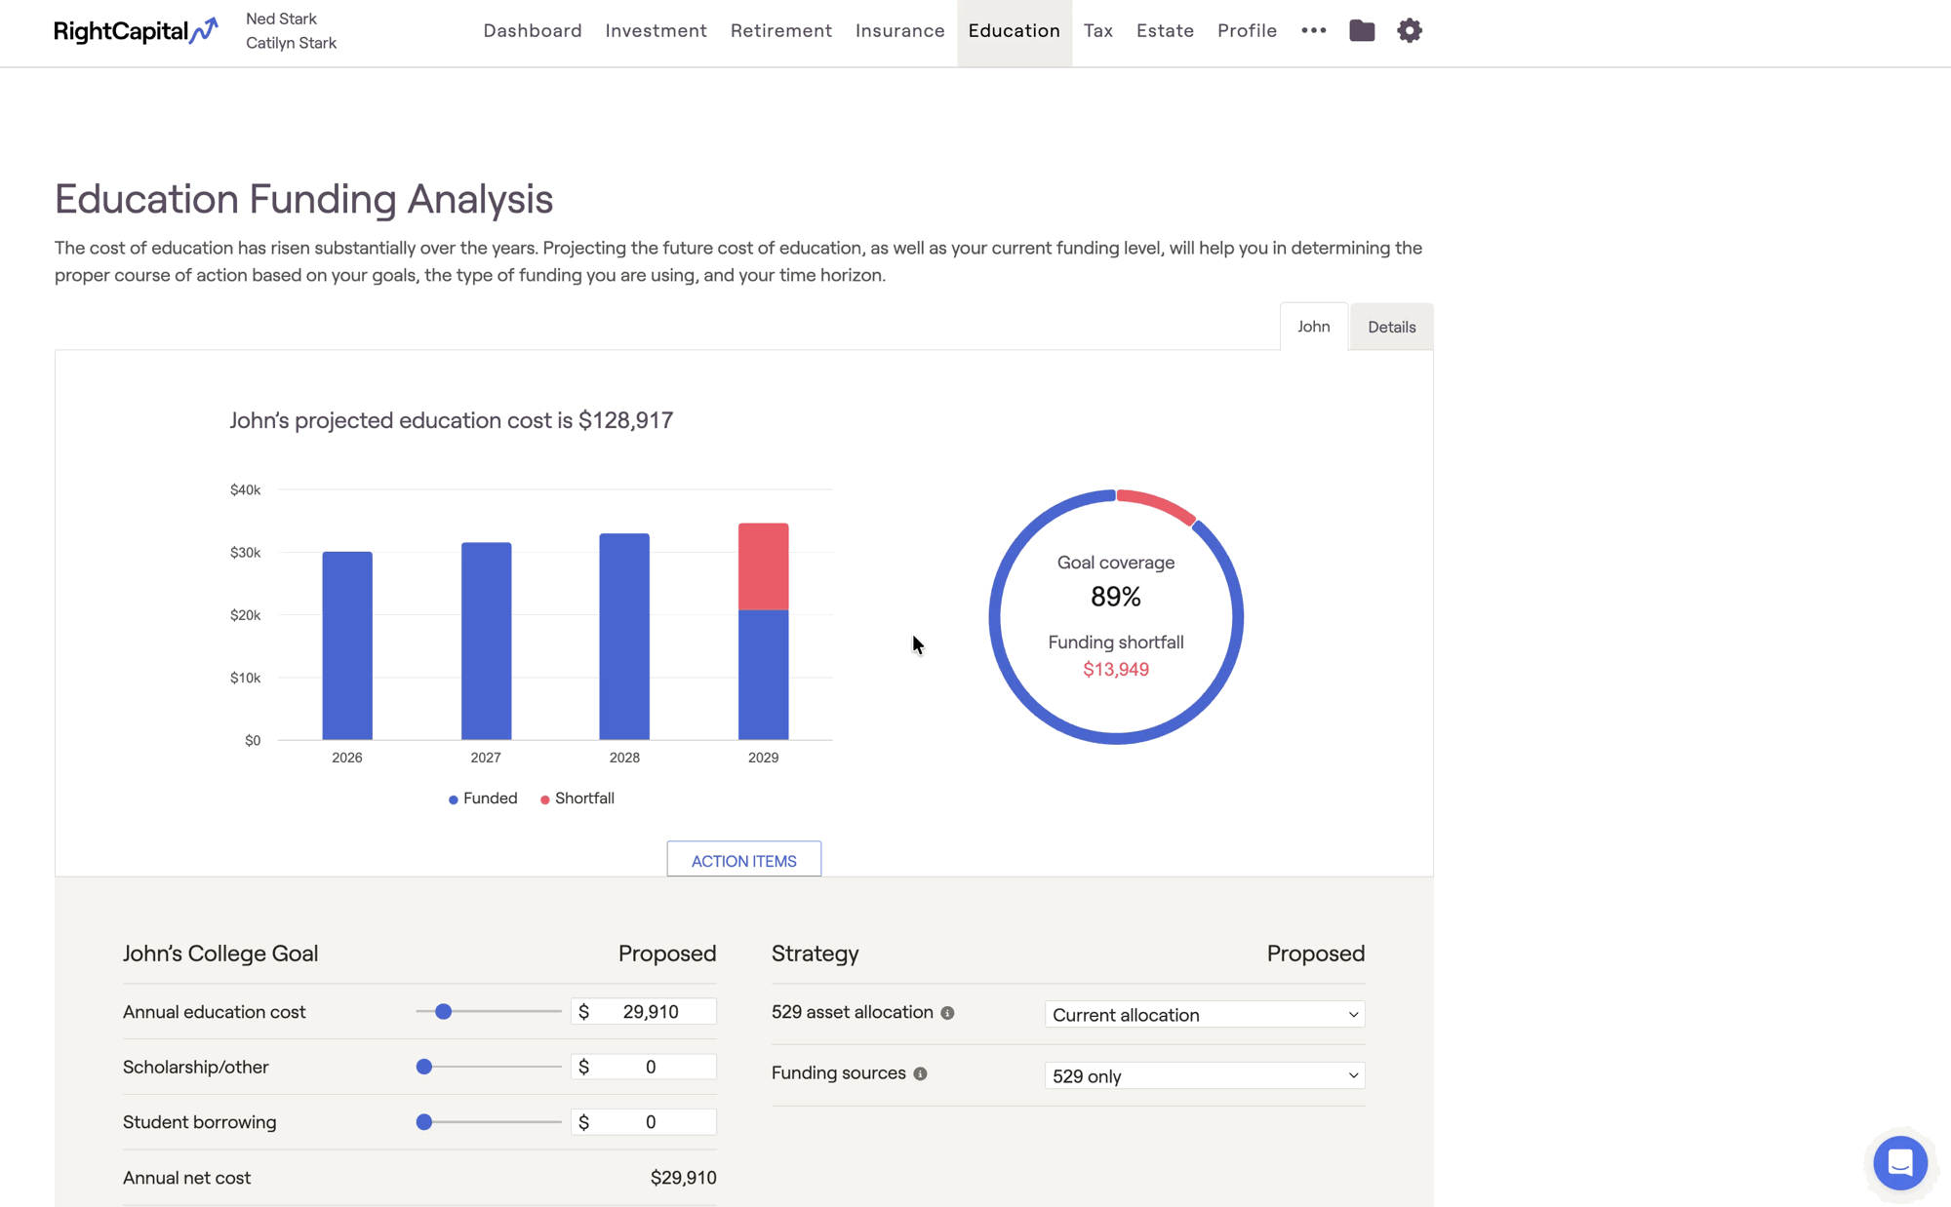
Task: Click the Funding sources info icon
Action: point(920,1074)
